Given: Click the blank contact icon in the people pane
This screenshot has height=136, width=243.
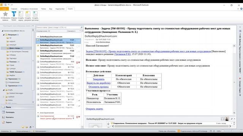Looking at the screenshot, I should [x=222, y=119].
